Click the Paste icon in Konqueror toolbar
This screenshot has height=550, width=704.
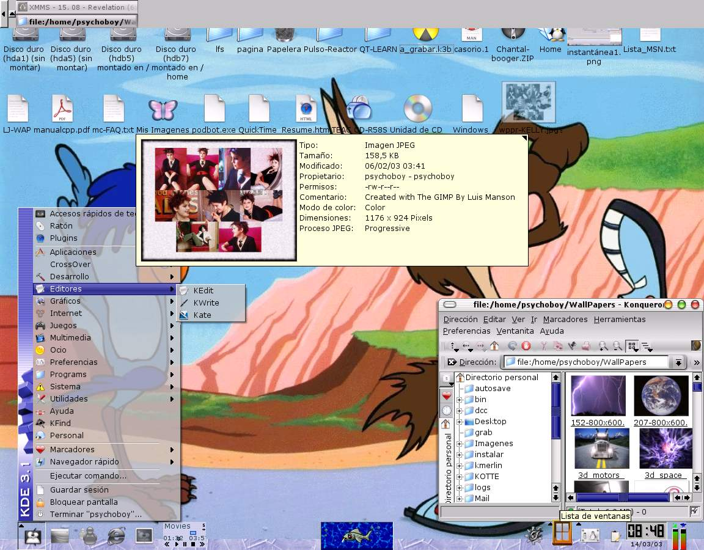(x=571, y=346)
